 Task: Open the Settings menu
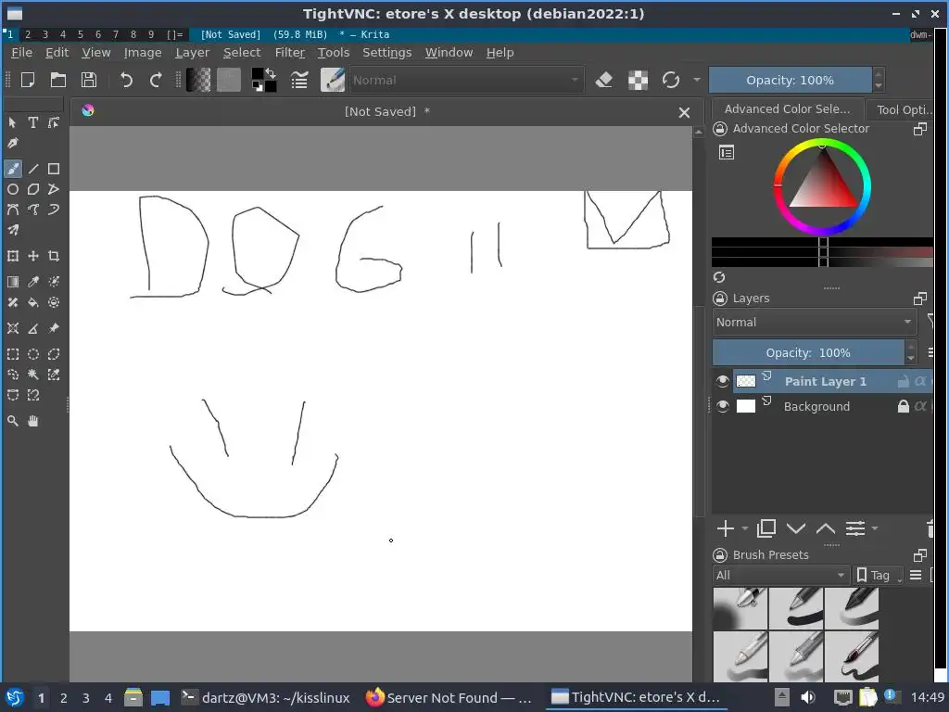tap(386, 53)
